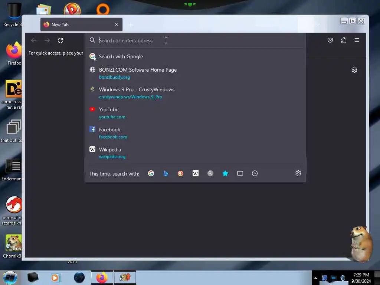Select the Enderman desktop icon

point(12,170)
